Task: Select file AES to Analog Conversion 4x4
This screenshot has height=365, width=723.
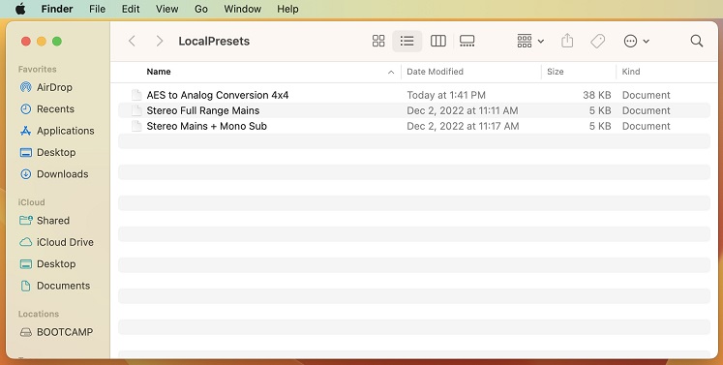Action: [x=218, y=95]
